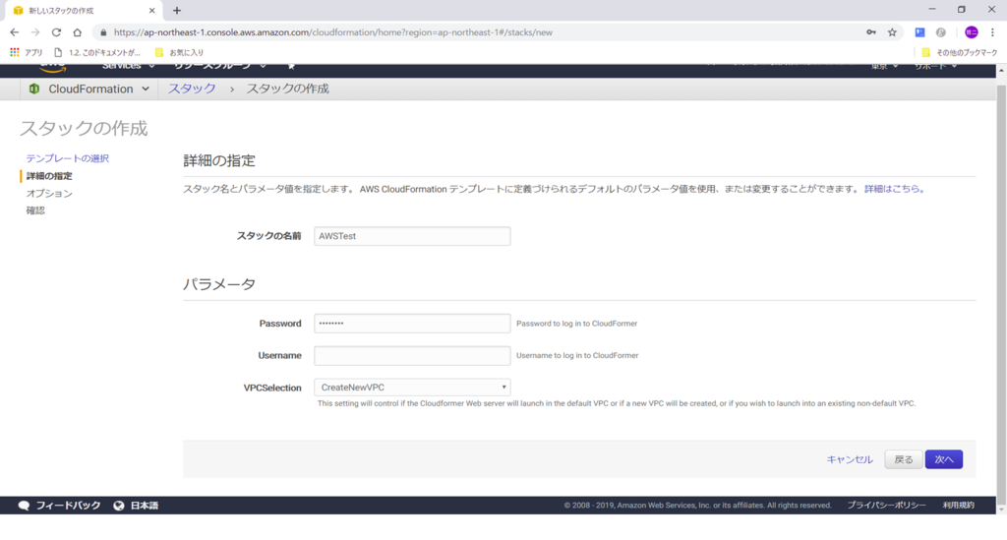
Task: Select 詳細の指定 step in sidebar
Action: [x=49, y=175]
